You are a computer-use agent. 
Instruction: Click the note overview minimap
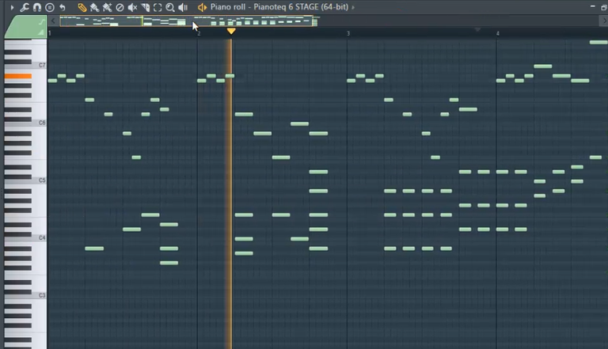click(x=188, y=21)
